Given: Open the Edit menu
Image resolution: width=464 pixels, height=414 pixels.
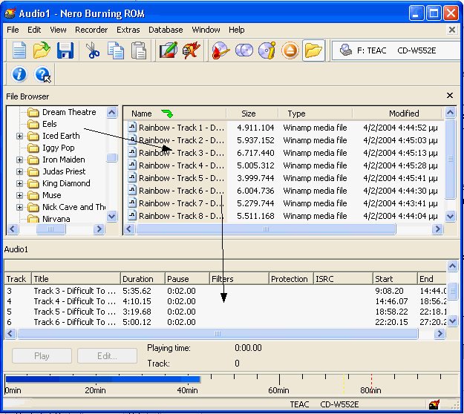Looking at the screenshot, I should pyautogui.click(x=34, y=30).
